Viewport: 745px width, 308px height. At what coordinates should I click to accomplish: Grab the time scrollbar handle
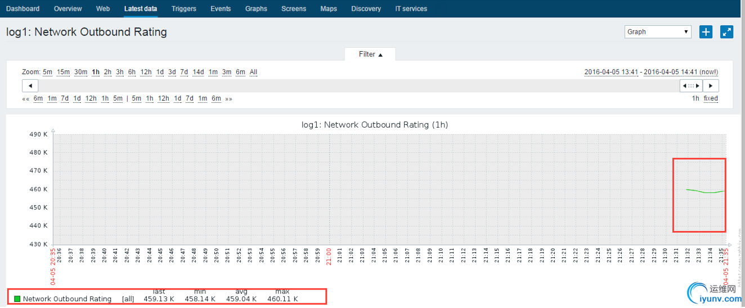(691, 86)
